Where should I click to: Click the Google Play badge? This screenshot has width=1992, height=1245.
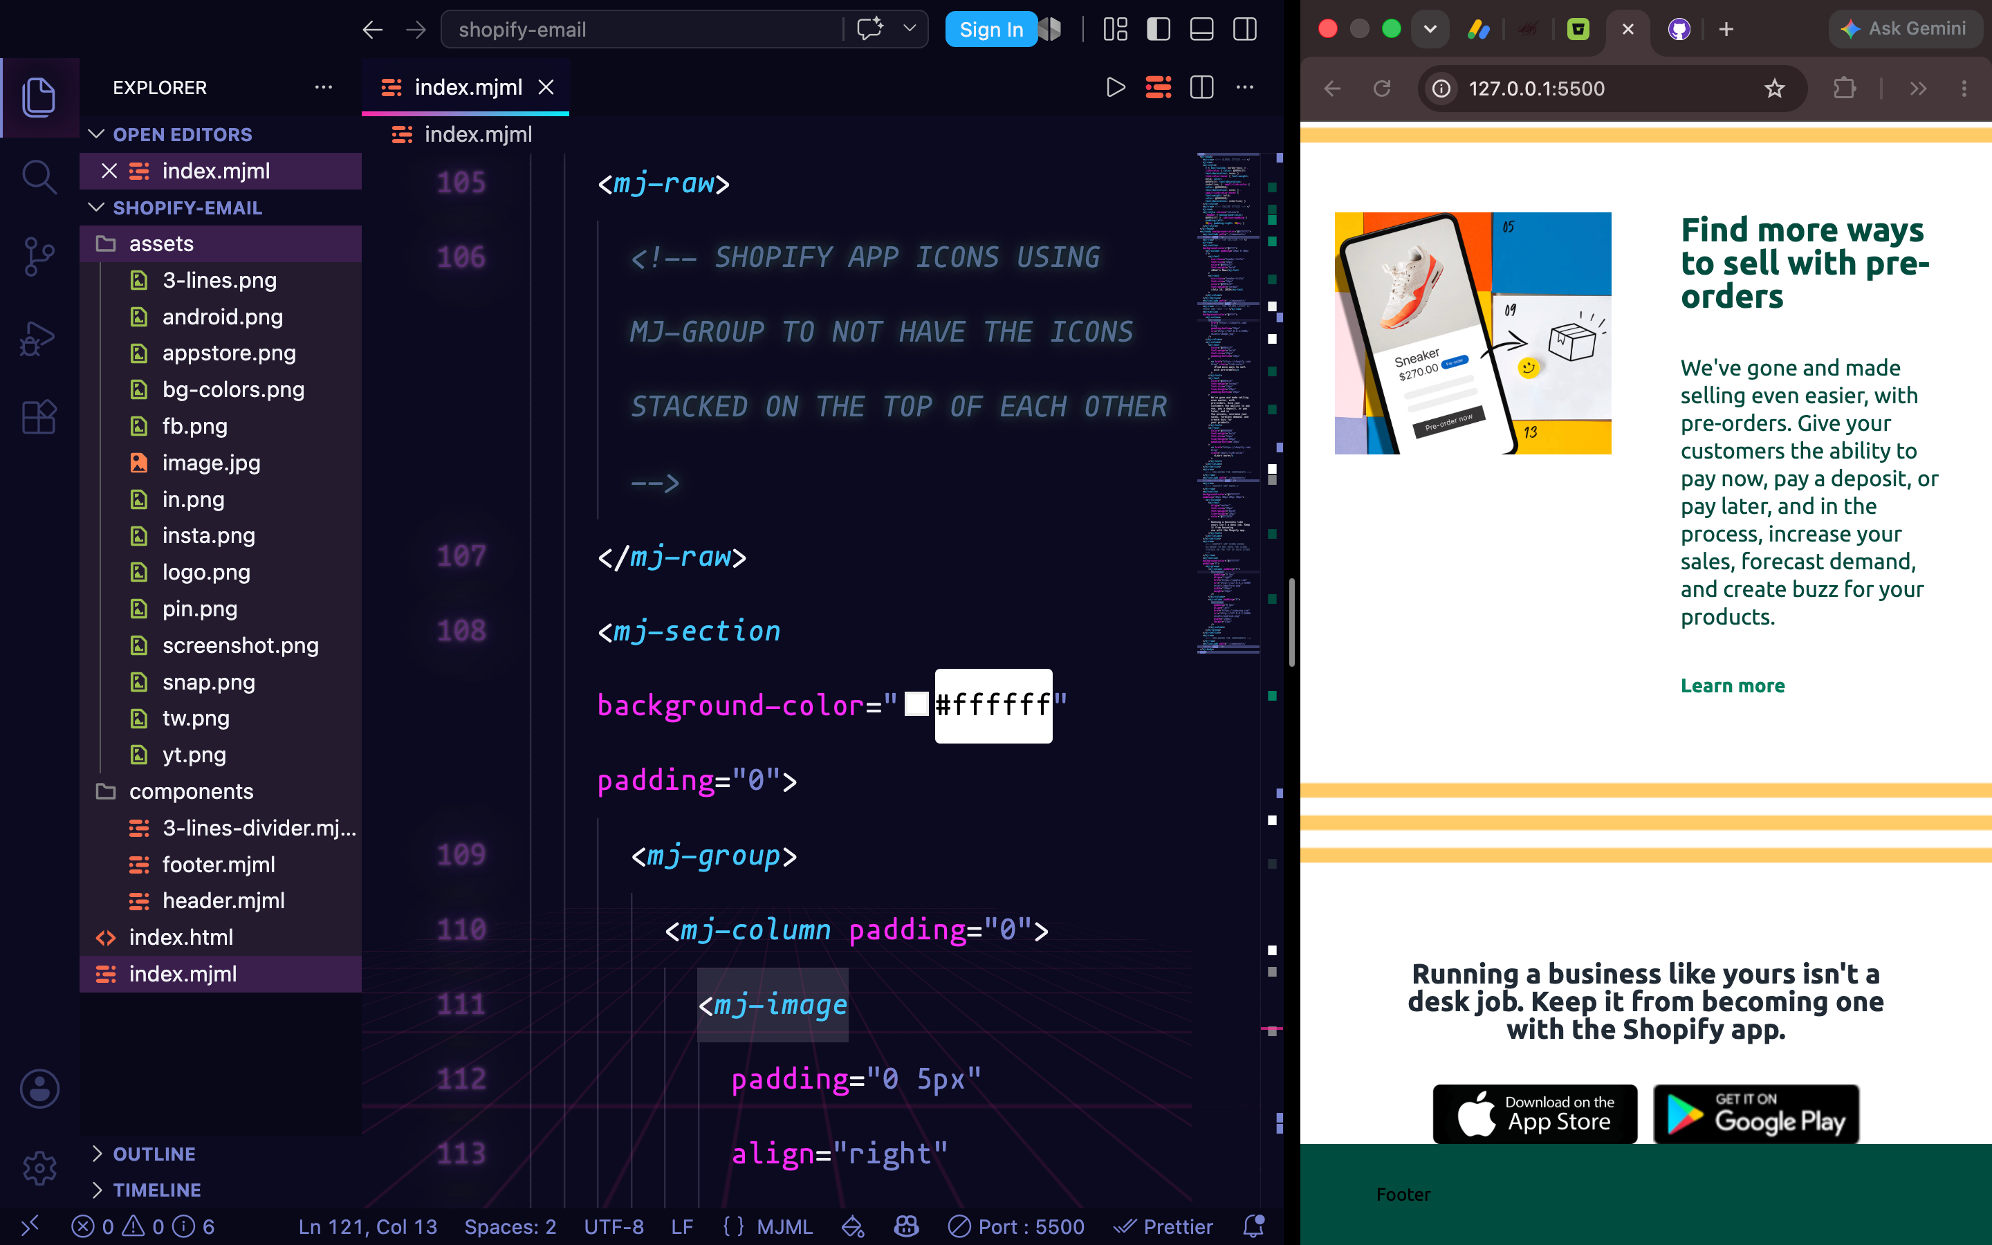coord(1755,1114)
